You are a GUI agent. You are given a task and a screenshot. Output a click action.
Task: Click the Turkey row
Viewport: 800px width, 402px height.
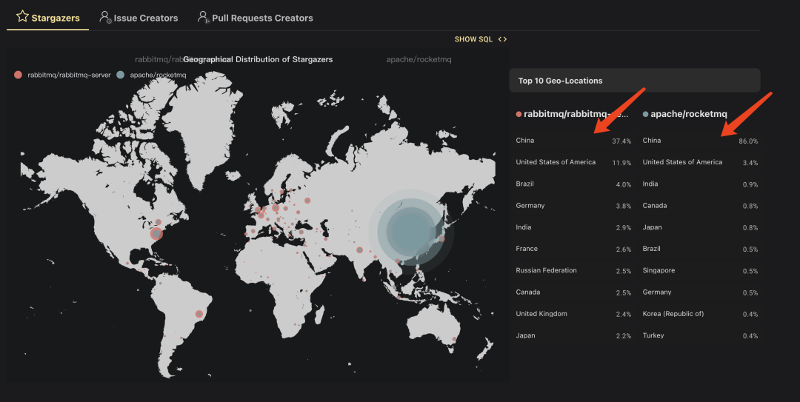[700, 335]
